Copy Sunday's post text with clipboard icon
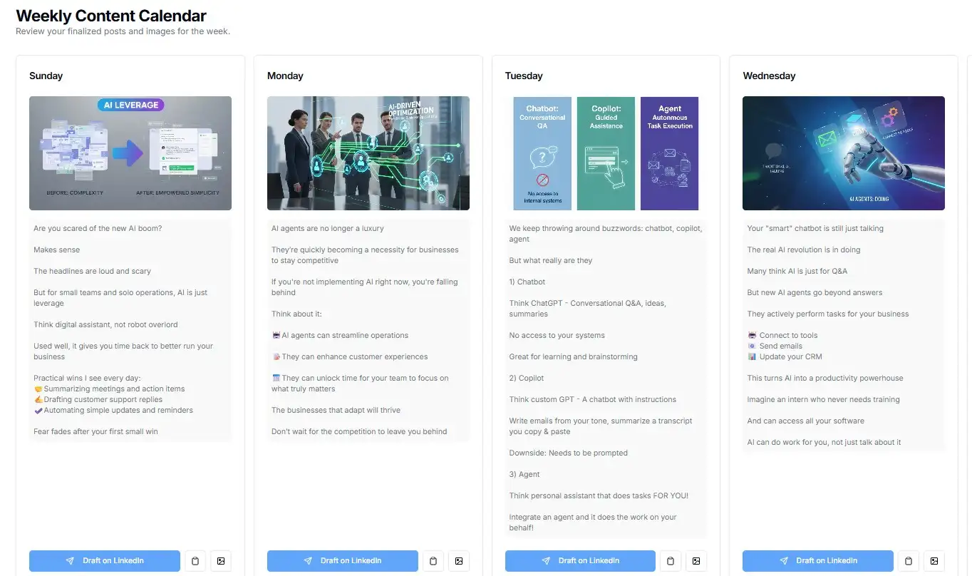The width and height of the screenshot is (972, 576). tap(196, 561)
